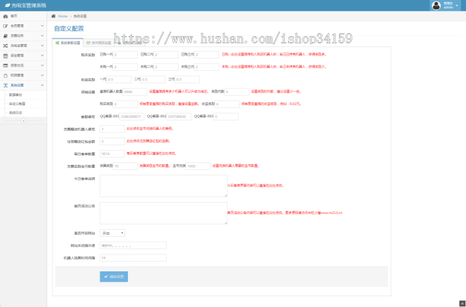Click the 三代 收益奖励 input field
Viewport: 466px width, 307px height.
tap(187, 80)
